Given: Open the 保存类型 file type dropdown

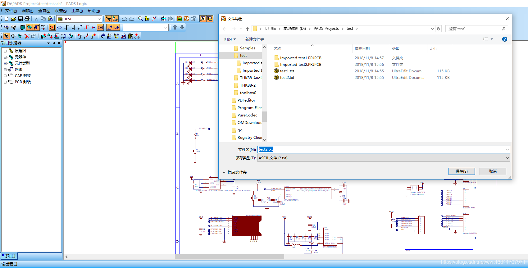Looking at the screenshot, I should click(507, 158).
